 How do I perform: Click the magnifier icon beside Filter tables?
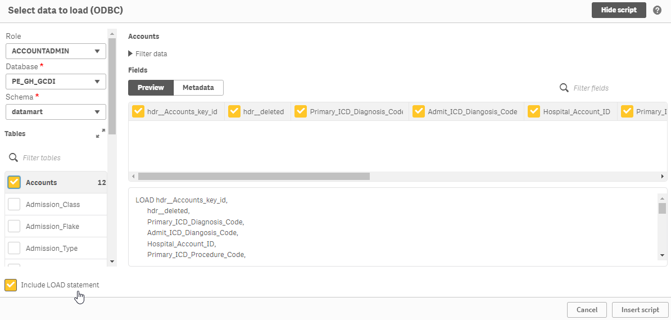pos(13,157)
